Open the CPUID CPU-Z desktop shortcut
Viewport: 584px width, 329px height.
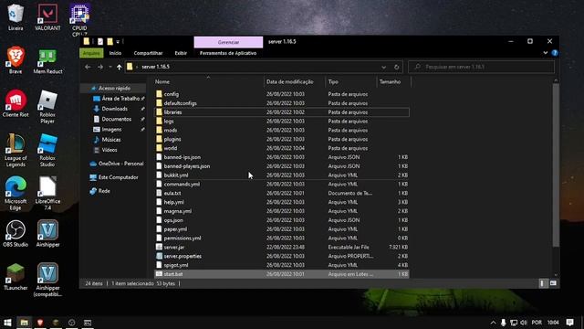(x=79, y=19)
